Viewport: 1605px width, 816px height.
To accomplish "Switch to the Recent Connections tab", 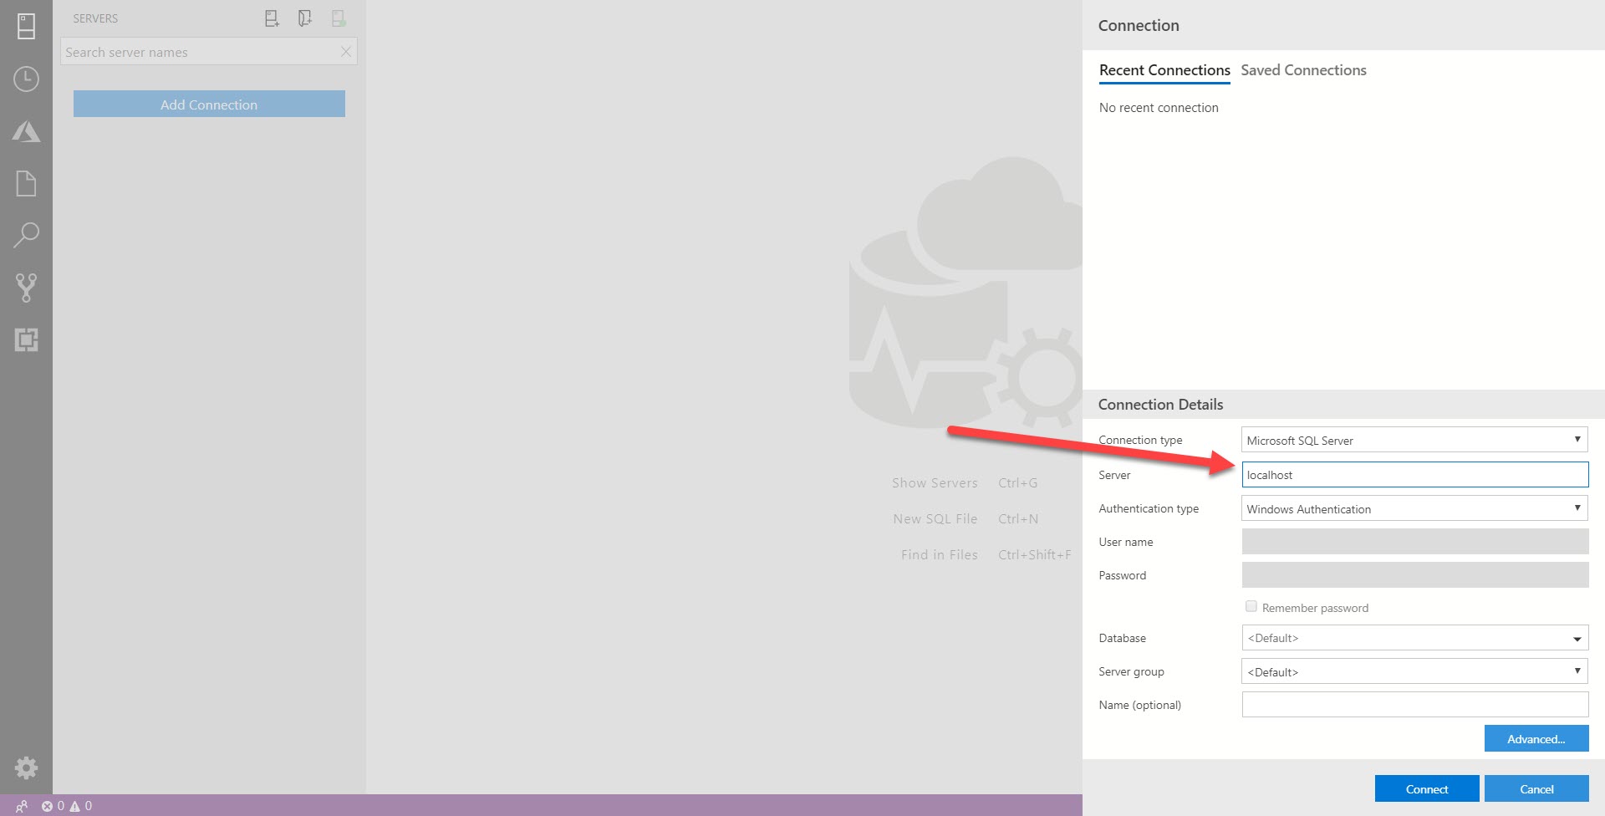I will point(1164,70).
